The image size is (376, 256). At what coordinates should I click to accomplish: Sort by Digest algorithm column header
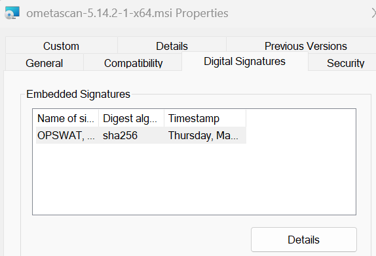point(131,118)
